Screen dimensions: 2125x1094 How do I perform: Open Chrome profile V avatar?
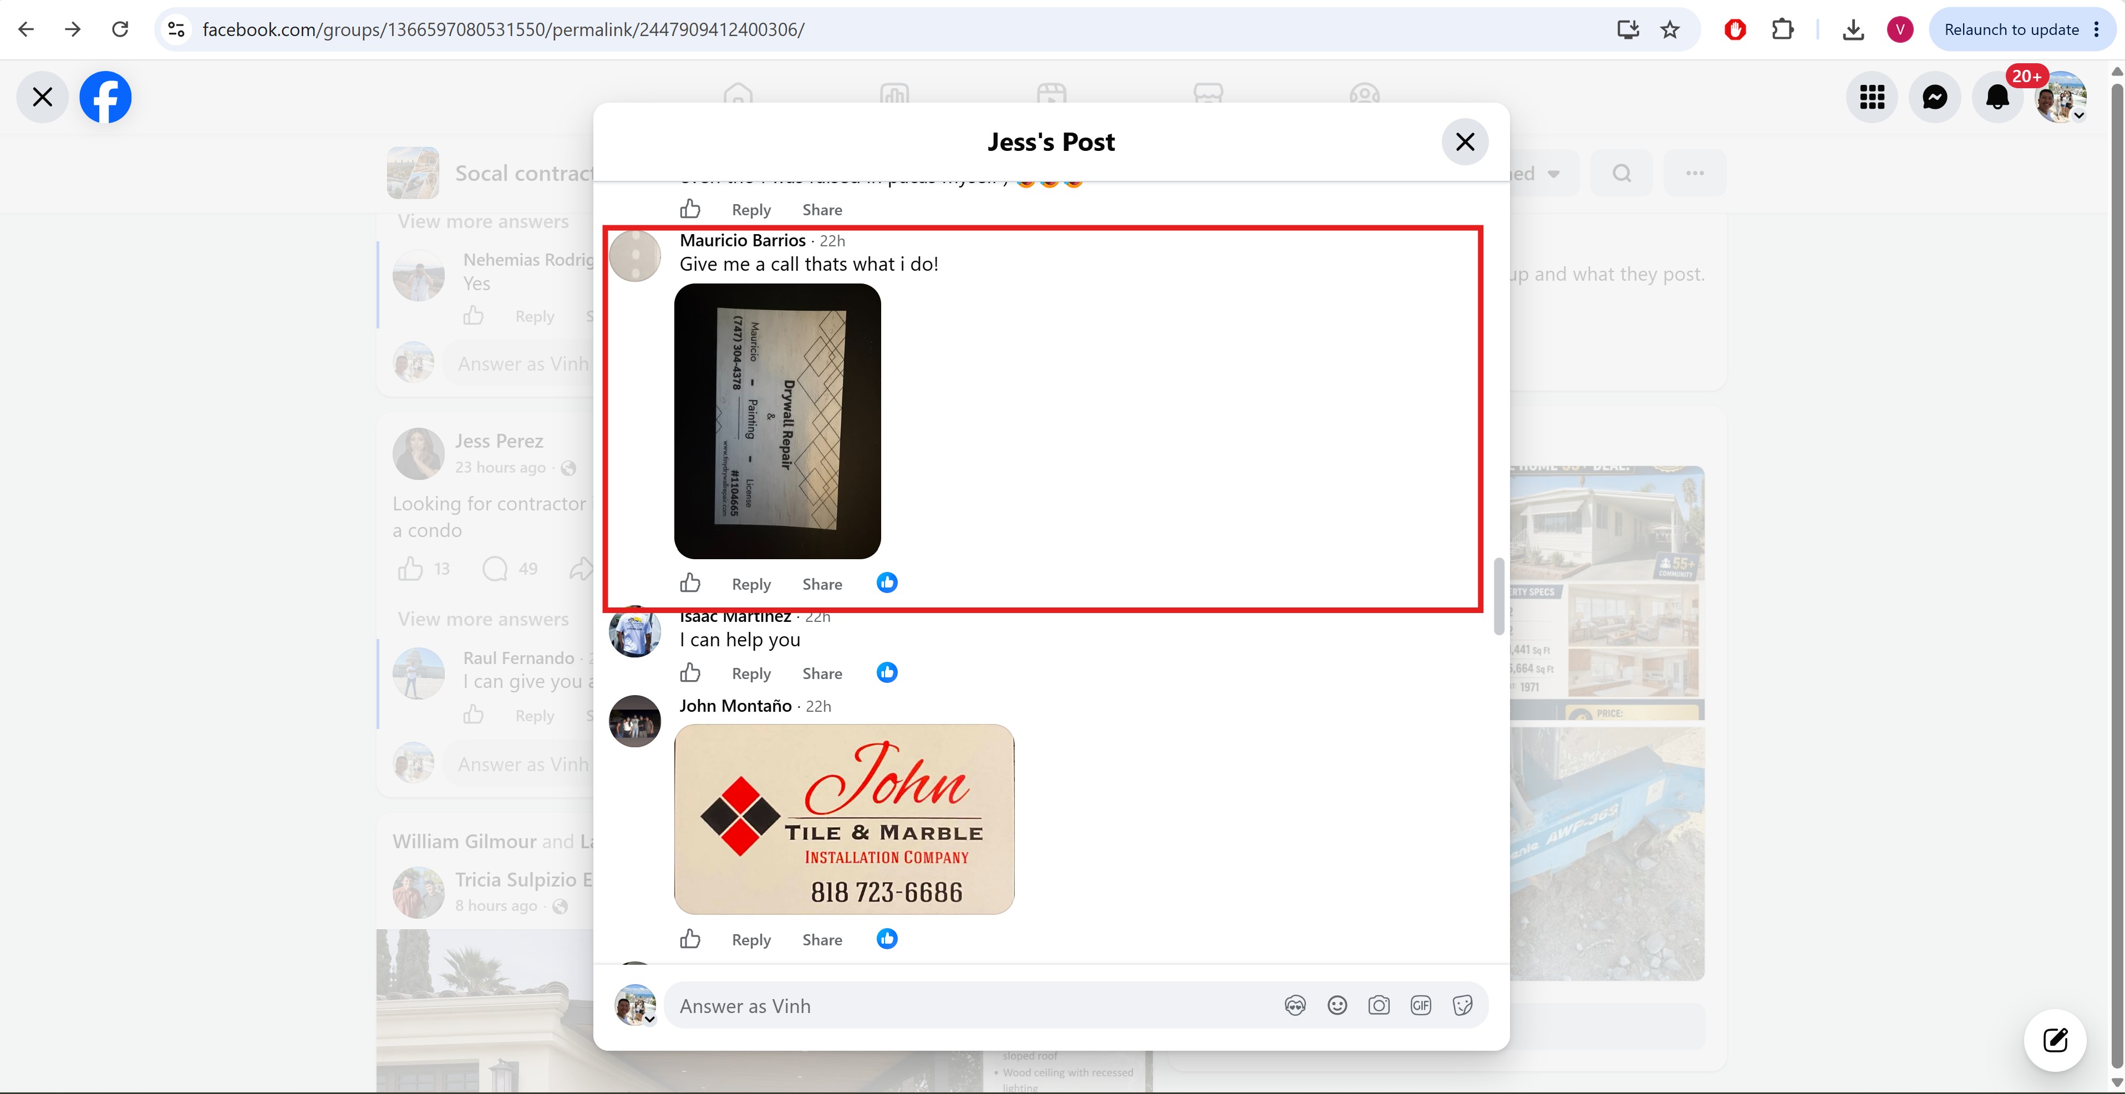pyautogui.click(x=1900, y=30)
